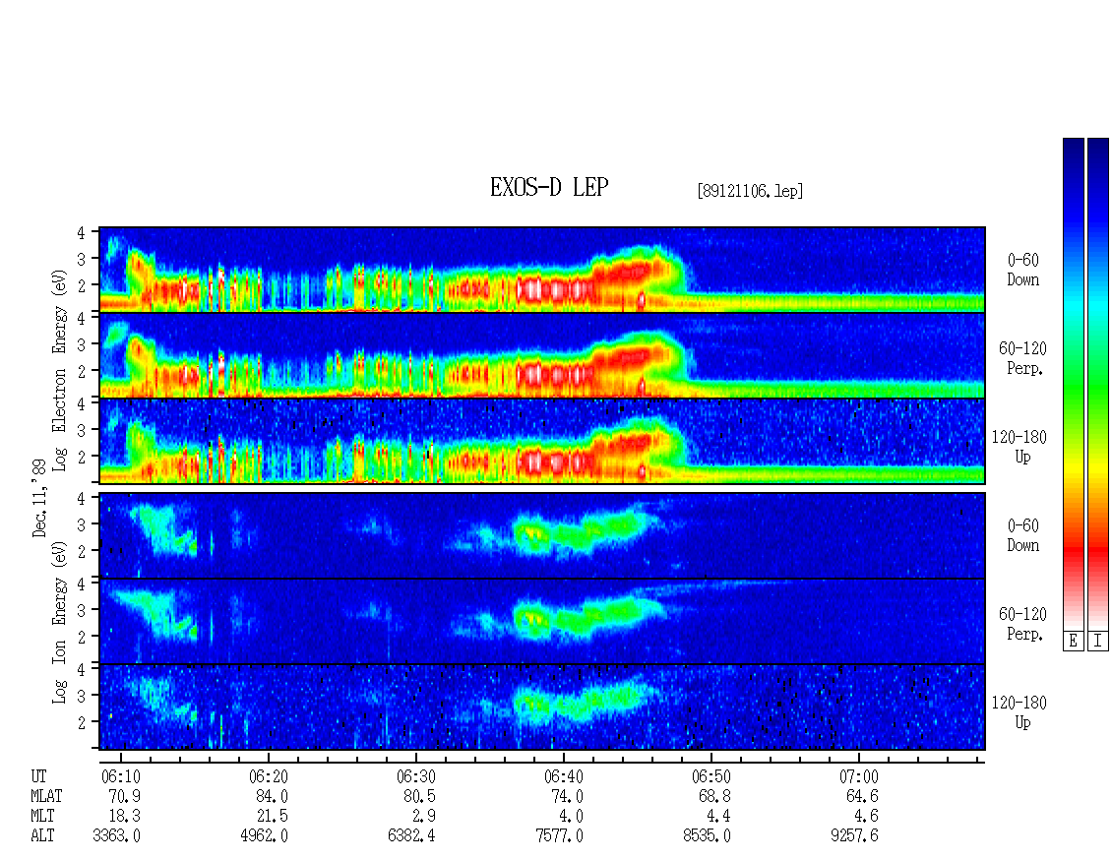Viewport: 1112px width, 861px height.
Task: Click the Log Electron Energy (eV) axis label
Action: point(60,370)
